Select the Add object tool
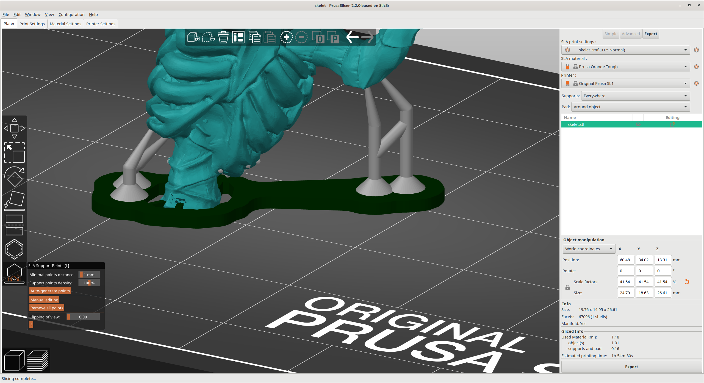The width and height of the screenshot is (704, 383). [x=193, y=37]
